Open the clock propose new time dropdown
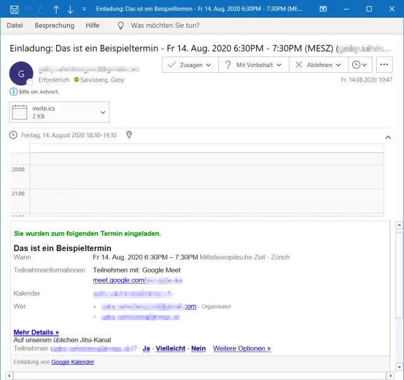The width and height of the screenshot is (404, 380). click(x=360, y=64)
